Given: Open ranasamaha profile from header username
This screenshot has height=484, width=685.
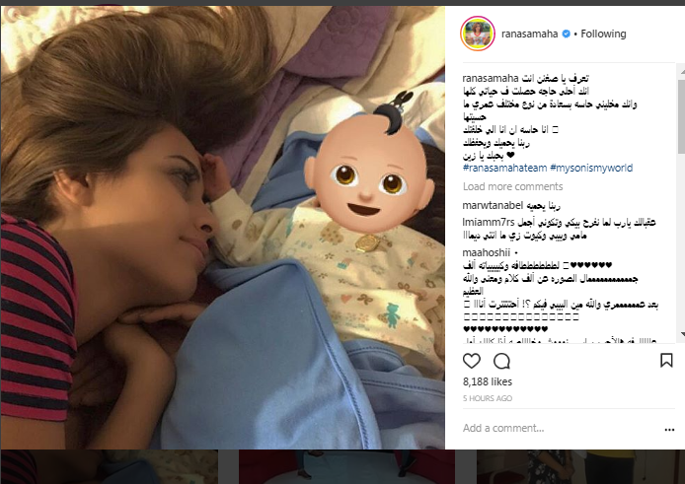Looking at the screenshot, I should point(529,34).
